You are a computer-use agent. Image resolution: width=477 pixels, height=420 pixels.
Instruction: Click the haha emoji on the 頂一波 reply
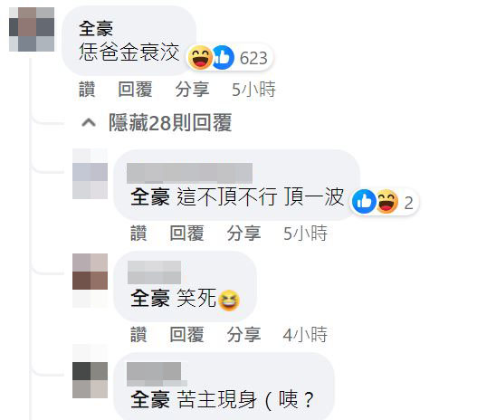[x=386, y=201]
